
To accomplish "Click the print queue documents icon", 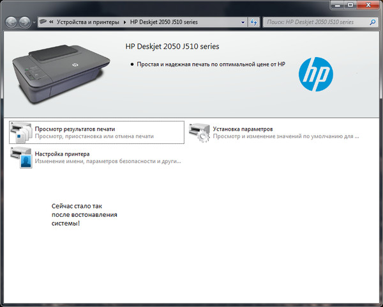I will pos(21,132).
